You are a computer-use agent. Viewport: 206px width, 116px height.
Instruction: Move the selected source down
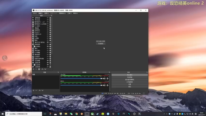[x=45, y=69]
